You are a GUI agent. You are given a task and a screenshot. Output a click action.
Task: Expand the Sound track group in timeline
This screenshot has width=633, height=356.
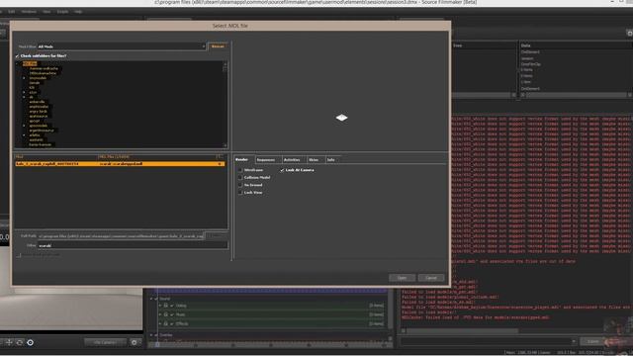[151, 299]
